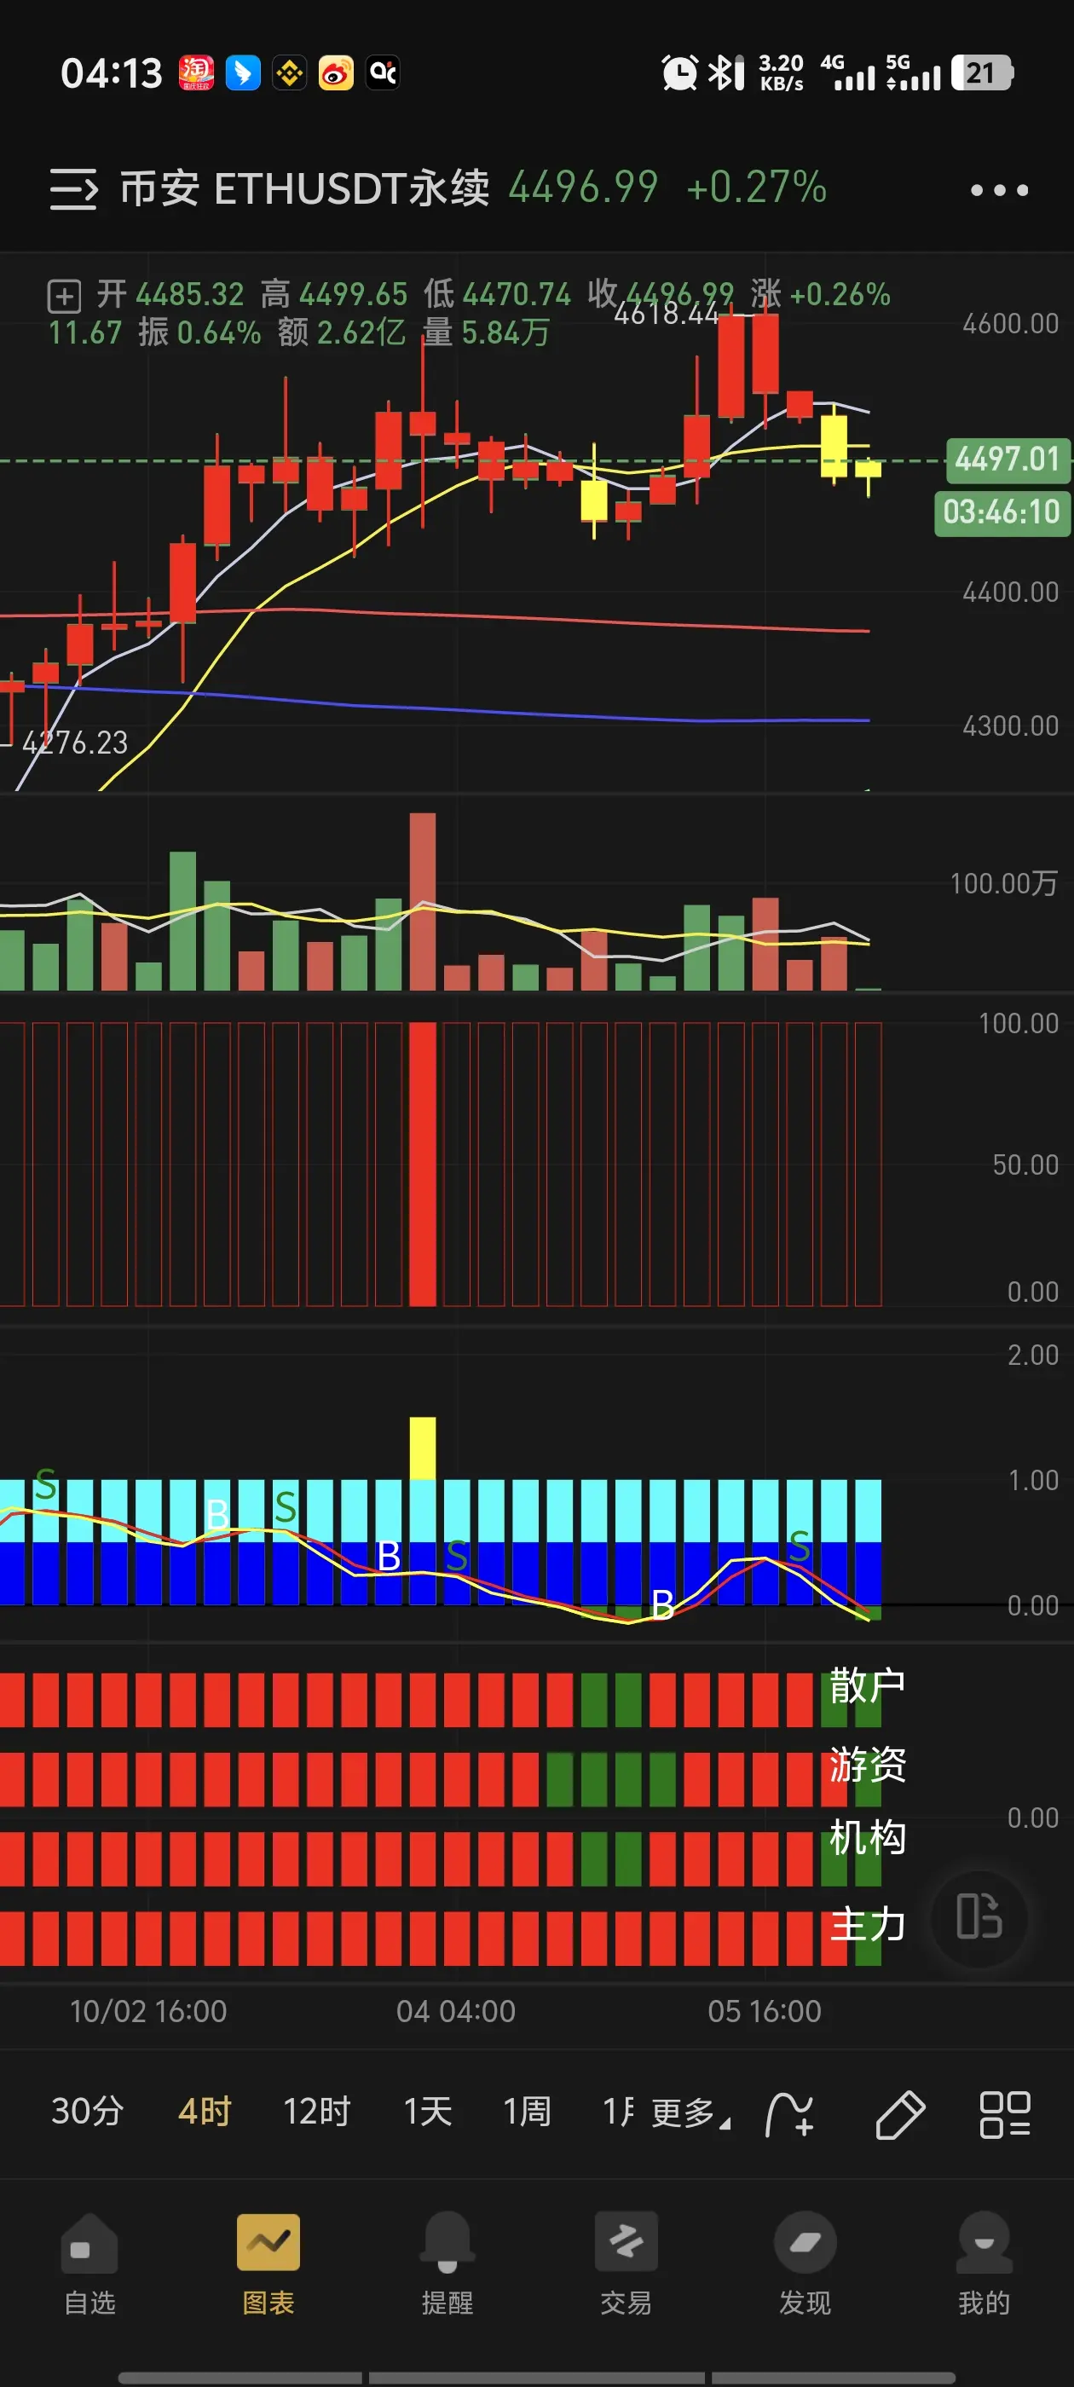1074x2387 pixels.
Task: Select the 1天 timeframe
Action: [x=427, y=2112]
